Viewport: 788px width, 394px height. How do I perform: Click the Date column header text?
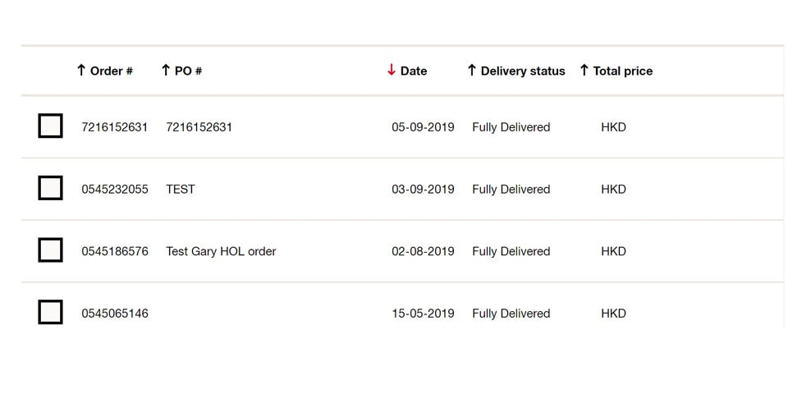[x=414, y=71]
